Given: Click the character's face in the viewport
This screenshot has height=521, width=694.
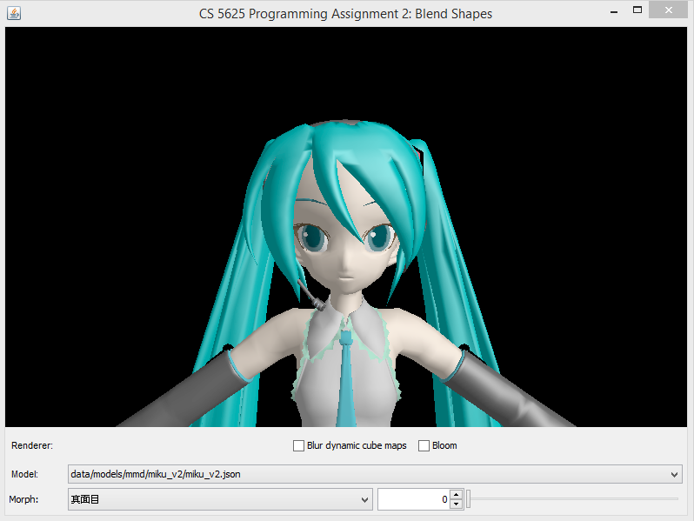Looking at the screenshot, I should pos(344,252).
